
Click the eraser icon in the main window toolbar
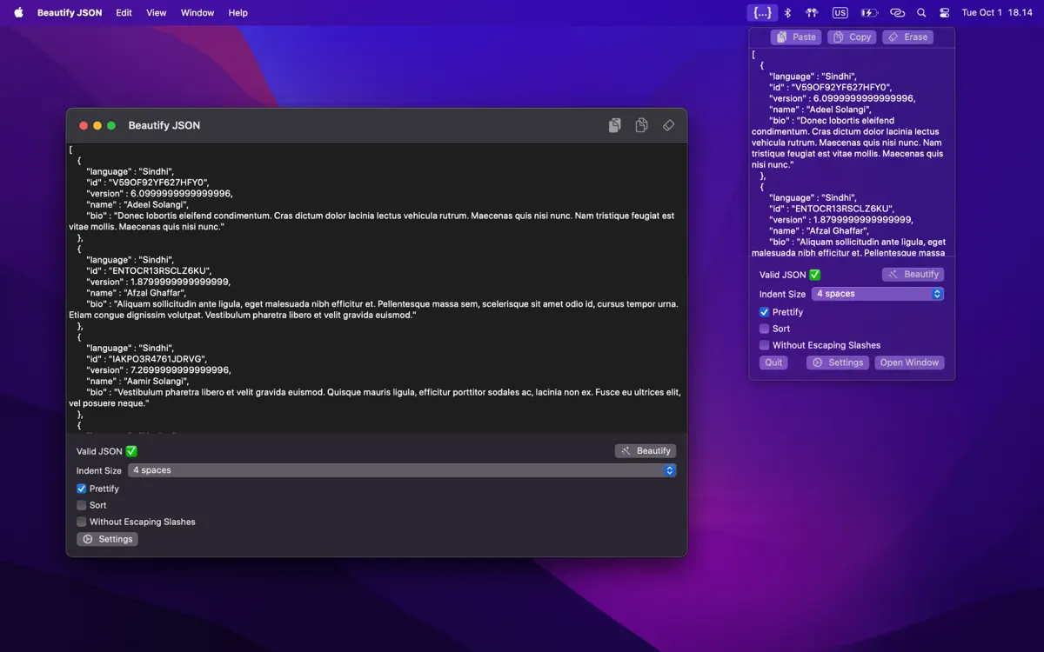pos(668,125)
